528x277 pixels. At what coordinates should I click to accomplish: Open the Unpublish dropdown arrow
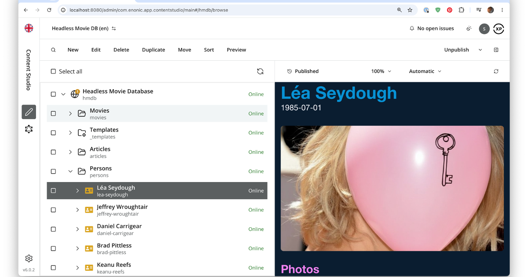pyautogui.click(x=480, y=50)
